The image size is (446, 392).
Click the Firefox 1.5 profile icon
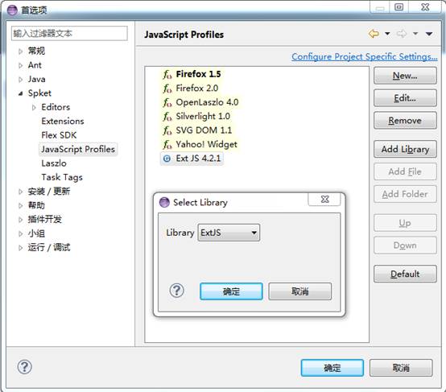(167, 75)
